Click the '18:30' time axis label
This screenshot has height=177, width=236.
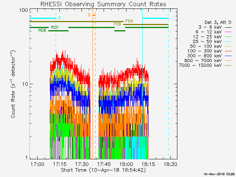click(x=170, y=164)
